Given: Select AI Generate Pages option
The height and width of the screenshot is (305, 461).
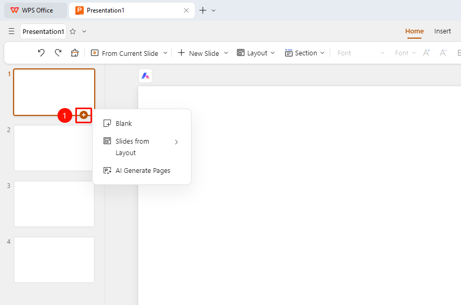Looking at the screenshot, I should (142, 171).
